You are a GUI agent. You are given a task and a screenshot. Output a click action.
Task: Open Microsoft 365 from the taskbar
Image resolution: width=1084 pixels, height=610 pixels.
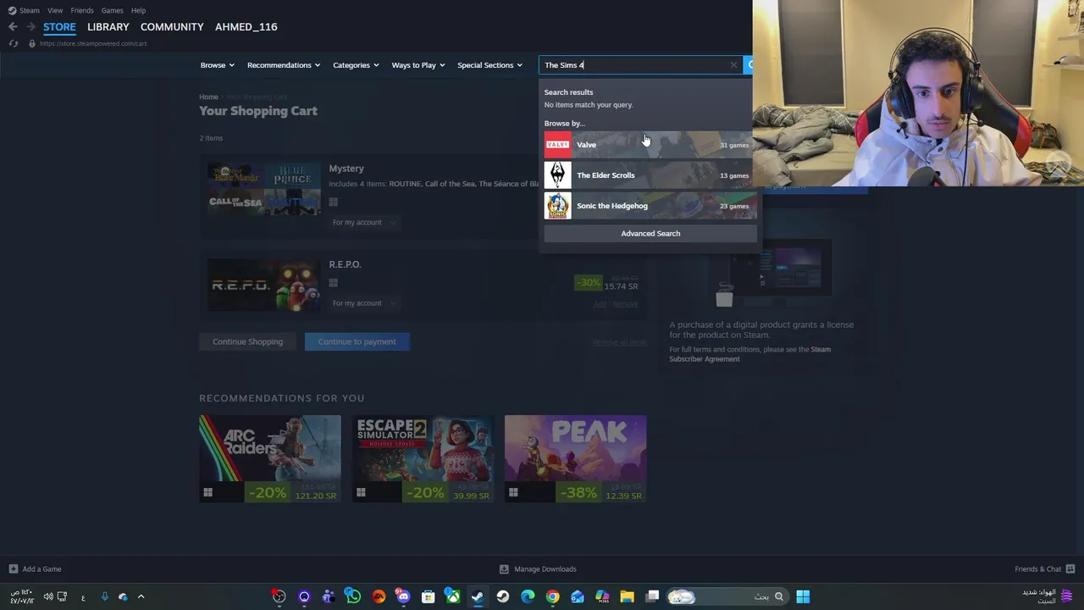point(602,596)
